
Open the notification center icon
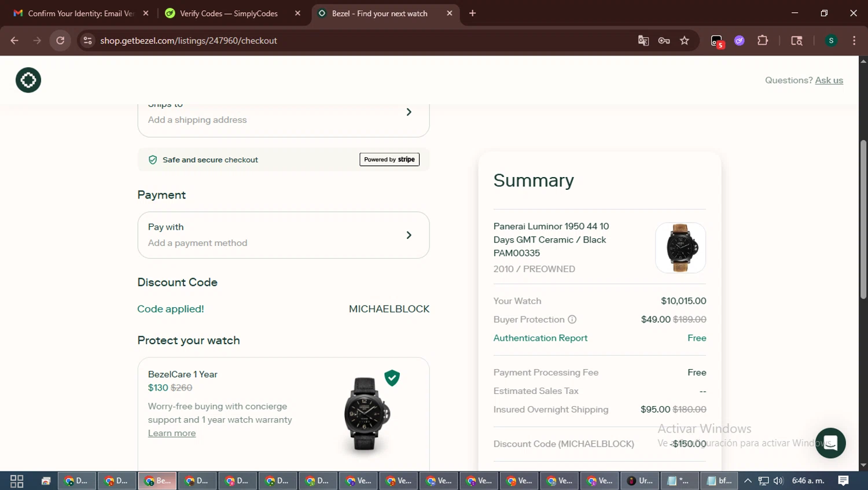click(844, 481)
